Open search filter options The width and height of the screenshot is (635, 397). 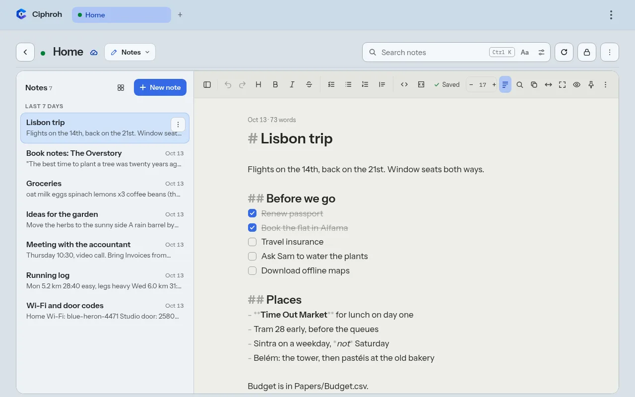click(x=541, y=52)
